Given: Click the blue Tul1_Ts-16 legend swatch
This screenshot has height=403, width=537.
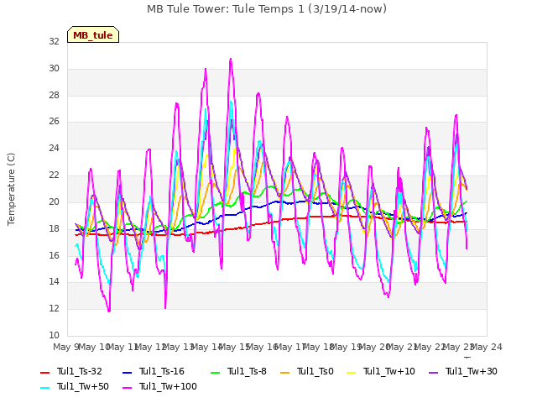Looking at the screenshot, I should click(x=127, y=372).
